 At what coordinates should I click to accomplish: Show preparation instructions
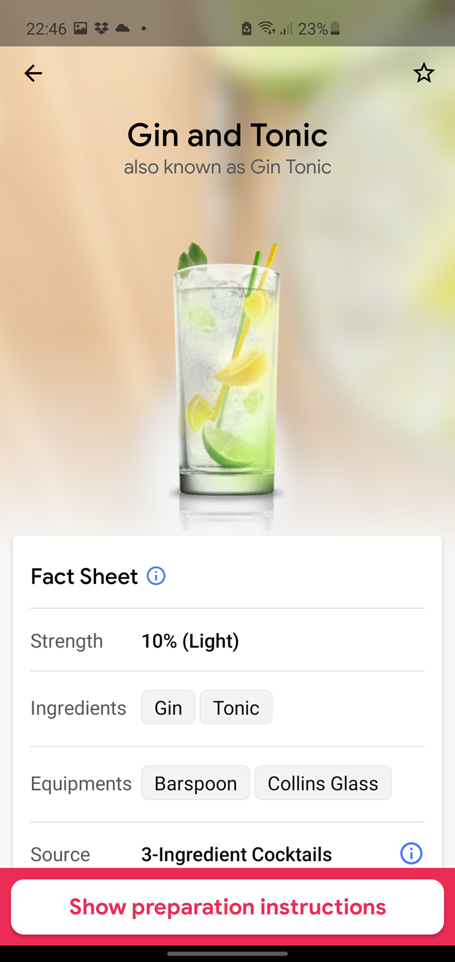pos(227,907)
